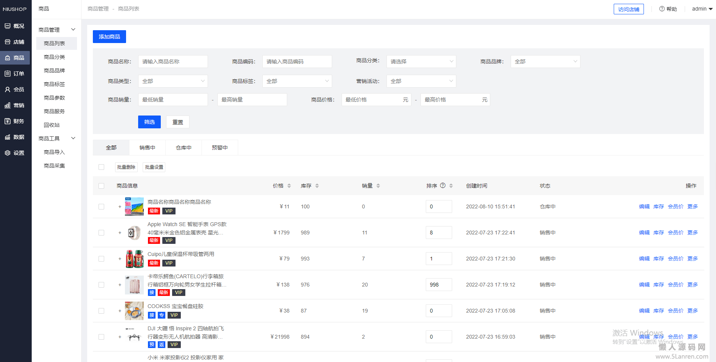Open the 订单 orders sidebar icon
Image resolution: width=716 pixels, height=362 pixels.
[x=8, y=74]
